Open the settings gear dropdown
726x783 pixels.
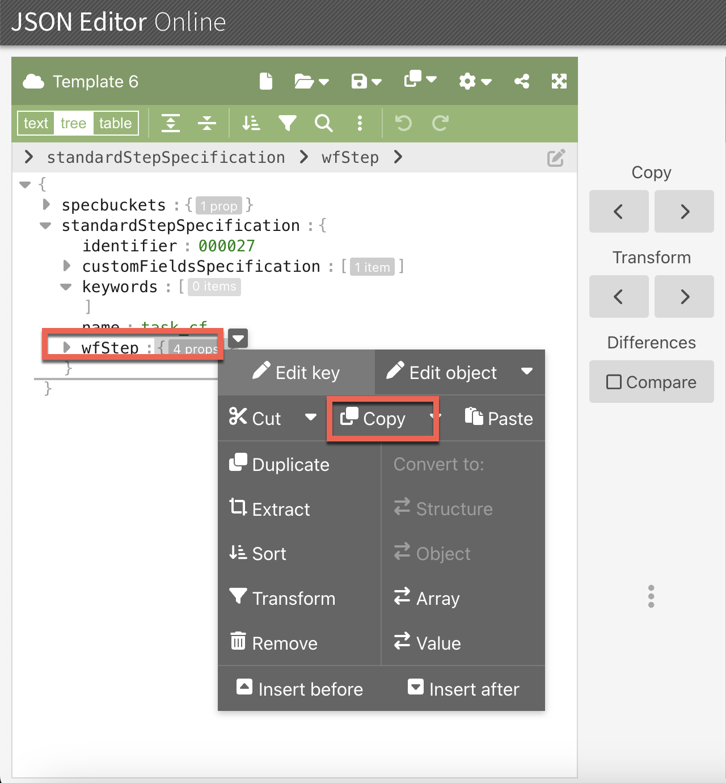pyautogui.click(x=475, y=81)
